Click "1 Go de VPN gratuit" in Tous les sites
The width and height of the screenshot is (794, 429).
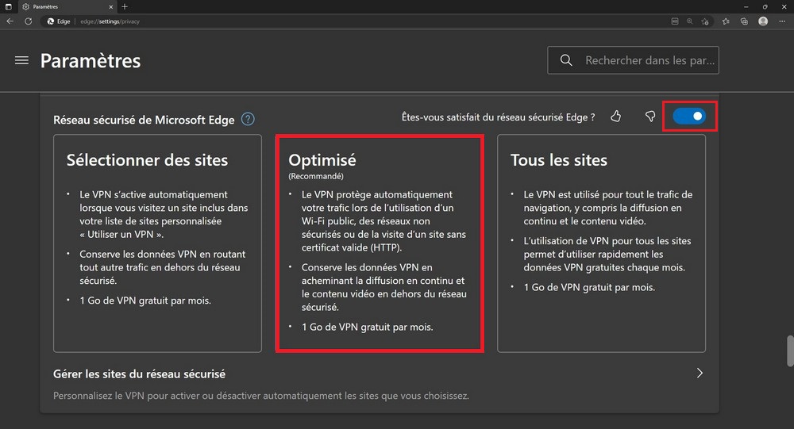(x=589, y=287)
